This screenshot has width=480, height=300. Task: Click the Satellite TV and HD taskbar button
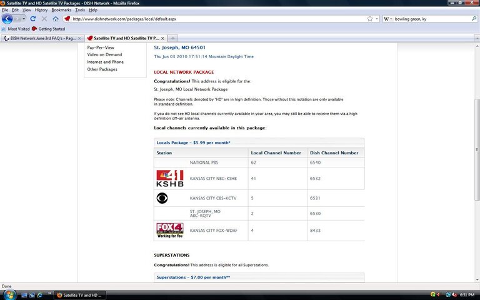80,295
